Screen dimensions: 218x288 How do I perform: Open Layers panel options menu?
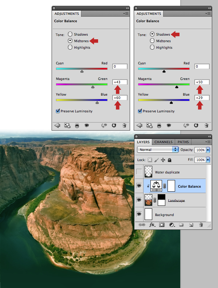point(208,142)
